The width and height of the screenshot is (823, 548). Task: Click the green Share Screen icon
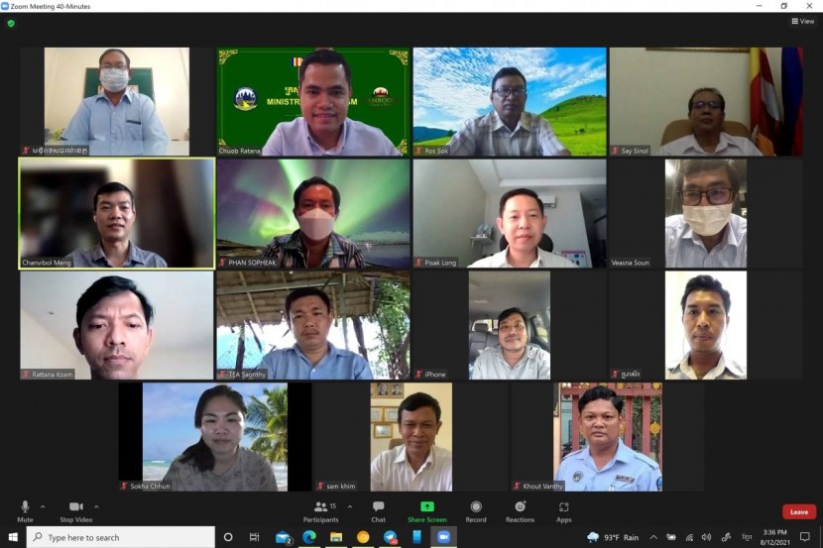tap(427, 506)
